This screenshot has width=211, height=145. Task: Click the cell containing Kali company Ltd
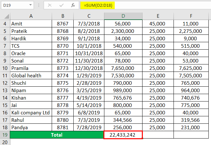pyautogui.click(x=31, y=113)
